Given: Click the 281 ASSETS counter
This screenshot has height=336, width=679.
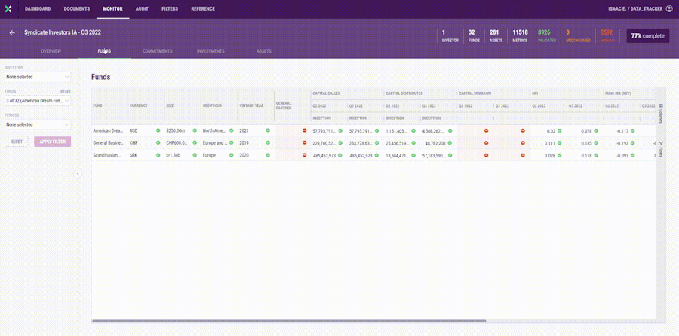Looking at the screenshot, I should coord(494,36).
